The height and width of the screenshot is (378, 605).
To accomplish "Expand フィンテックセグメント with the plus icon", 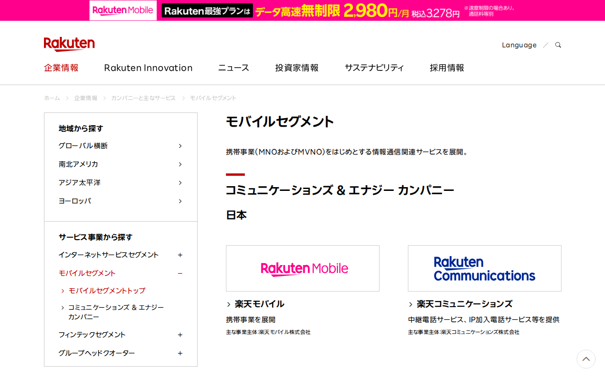I will pos(180,335).
